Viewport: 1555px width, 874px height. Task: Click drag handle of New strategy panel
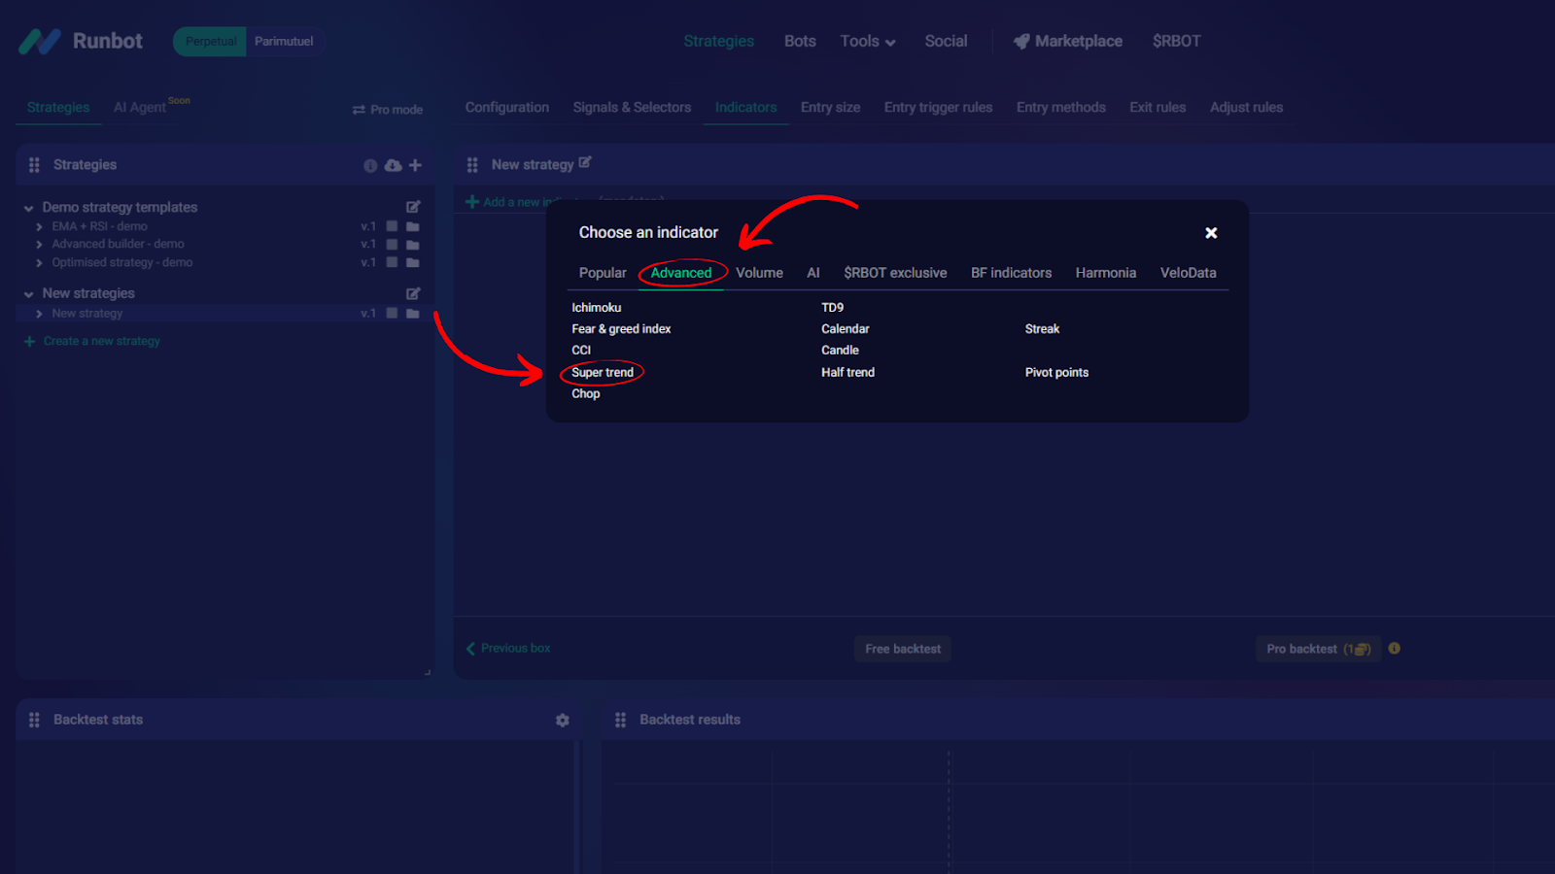(472, 165)
